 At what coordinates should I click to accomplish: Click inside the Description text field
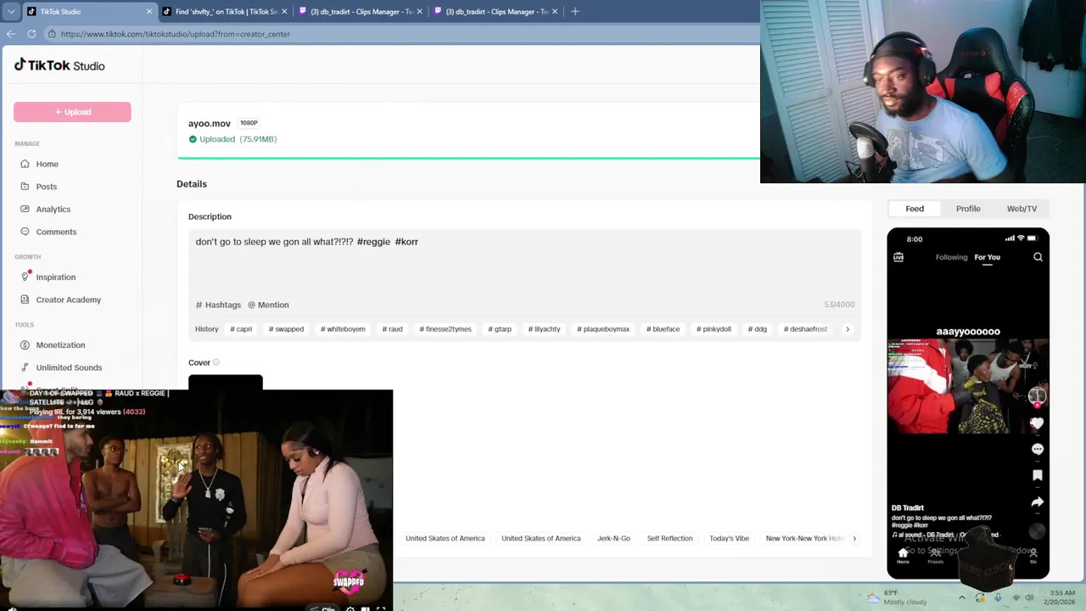coord(524,263)
